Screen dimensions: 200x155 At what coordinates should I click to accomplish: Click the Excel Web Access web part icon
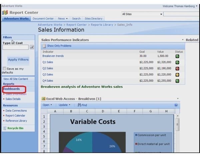tap(43, 99)
